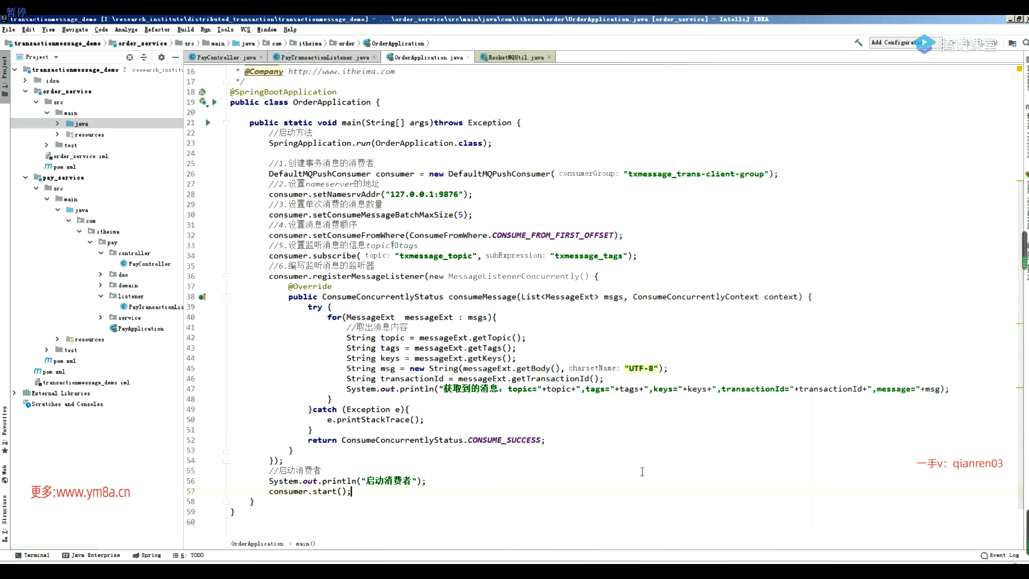
Task: Hide the Project panel with minimize icon
Action: (175, 57)
